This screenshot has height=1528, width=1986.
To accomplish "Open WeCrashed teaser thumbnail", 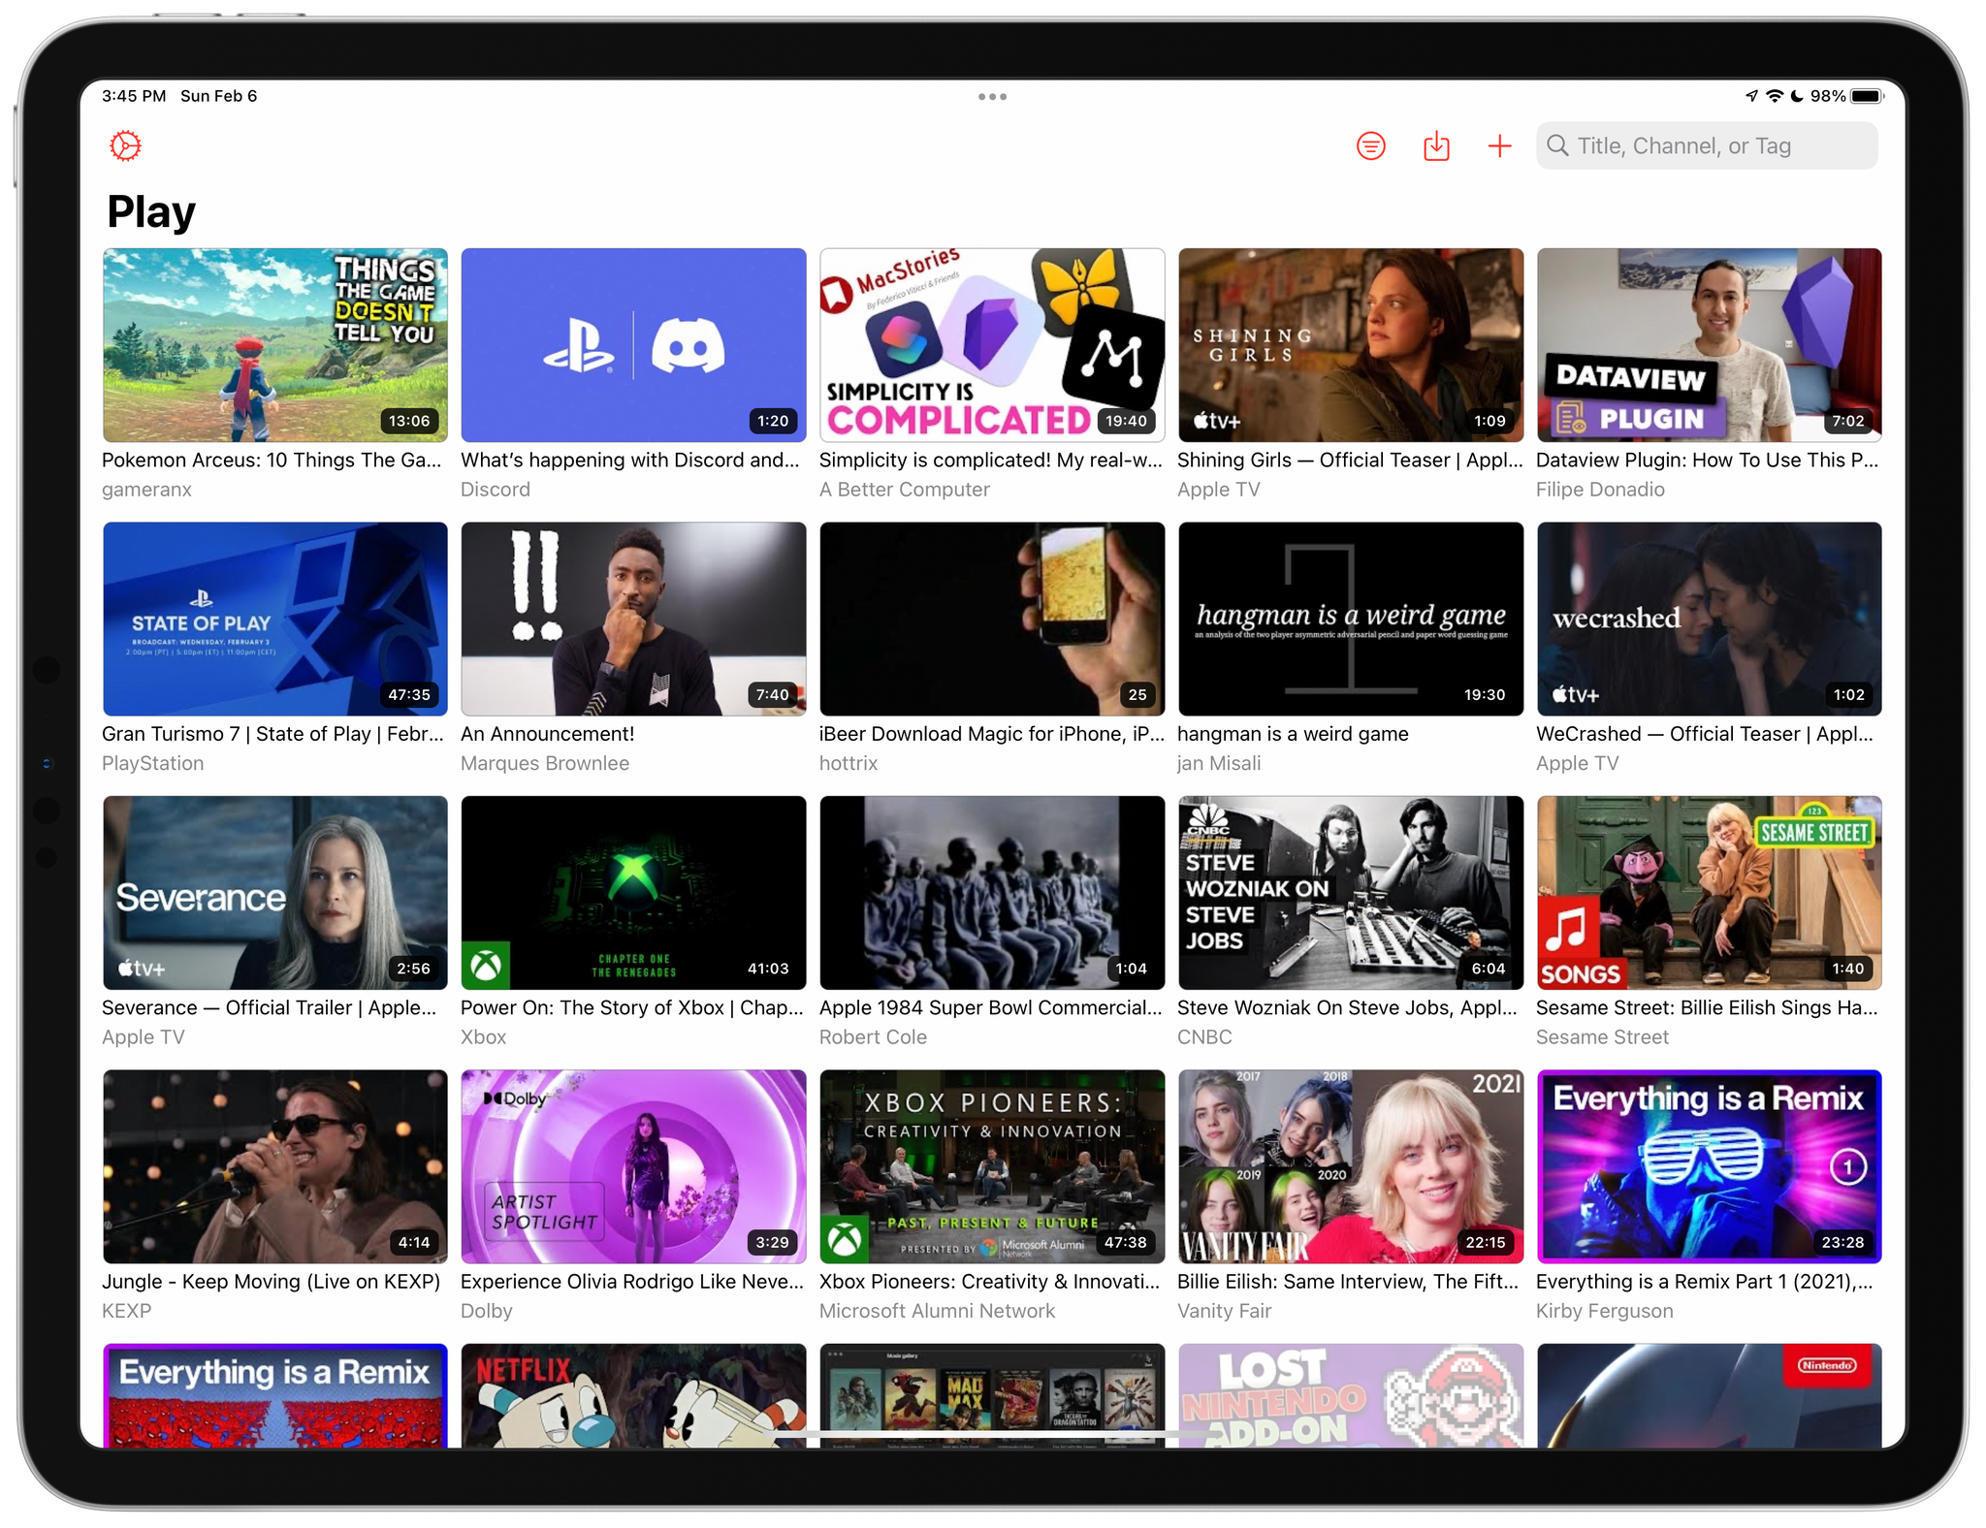I will (x=1709, y=619).
